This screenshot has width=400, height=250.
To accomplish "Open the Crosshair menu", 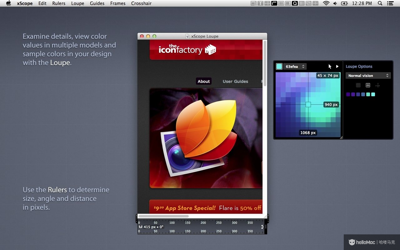I will click(141, 3).
